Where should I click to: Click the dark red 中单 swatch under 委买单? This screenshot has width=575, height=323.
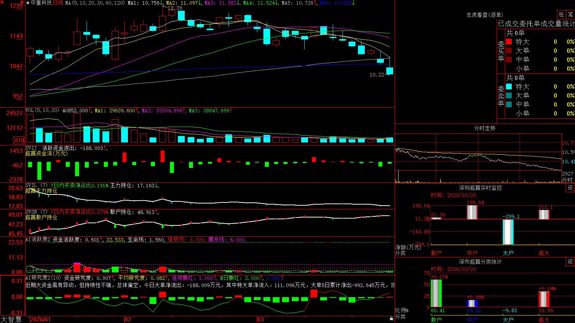click(x=509, y=60)
